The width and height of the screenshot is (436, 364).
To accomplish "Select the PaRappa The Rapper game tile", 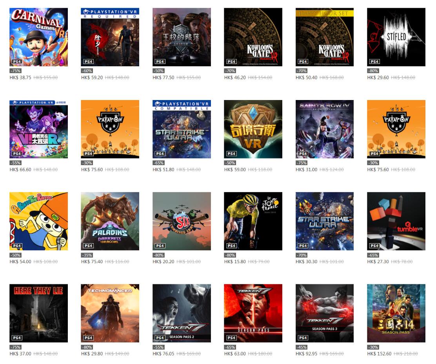I will [39, 221].
